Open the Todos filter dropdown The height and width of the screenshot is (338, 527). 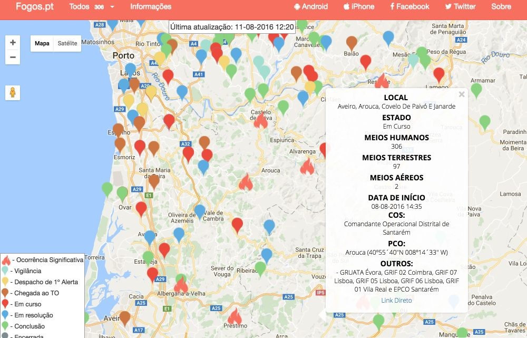(79, 7)
